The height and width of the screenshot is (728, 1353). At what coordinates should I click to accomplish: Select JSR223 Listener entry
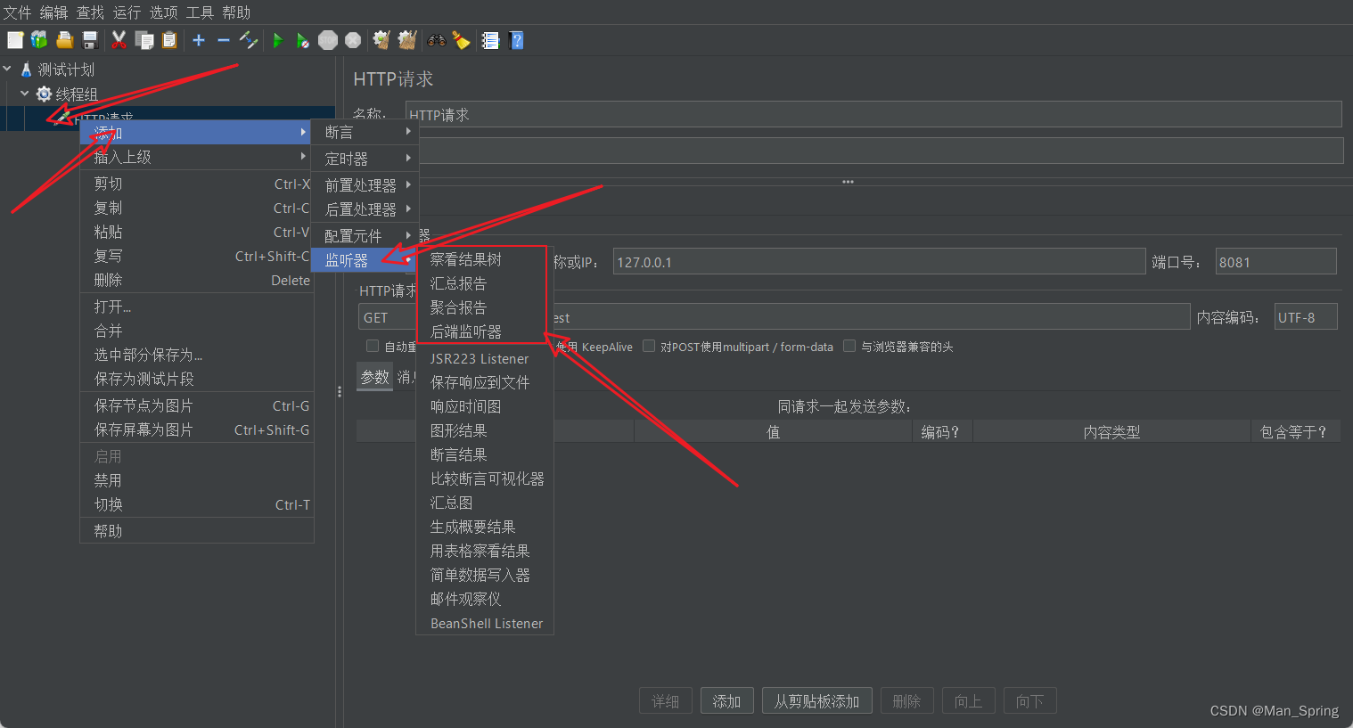(x=484, y=358)
